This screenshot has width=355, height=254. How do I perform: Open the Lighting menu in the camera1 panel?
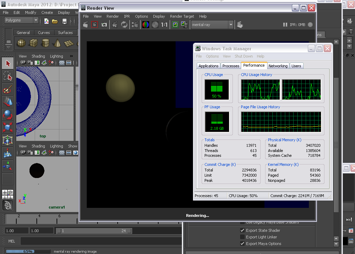[56, 146]
